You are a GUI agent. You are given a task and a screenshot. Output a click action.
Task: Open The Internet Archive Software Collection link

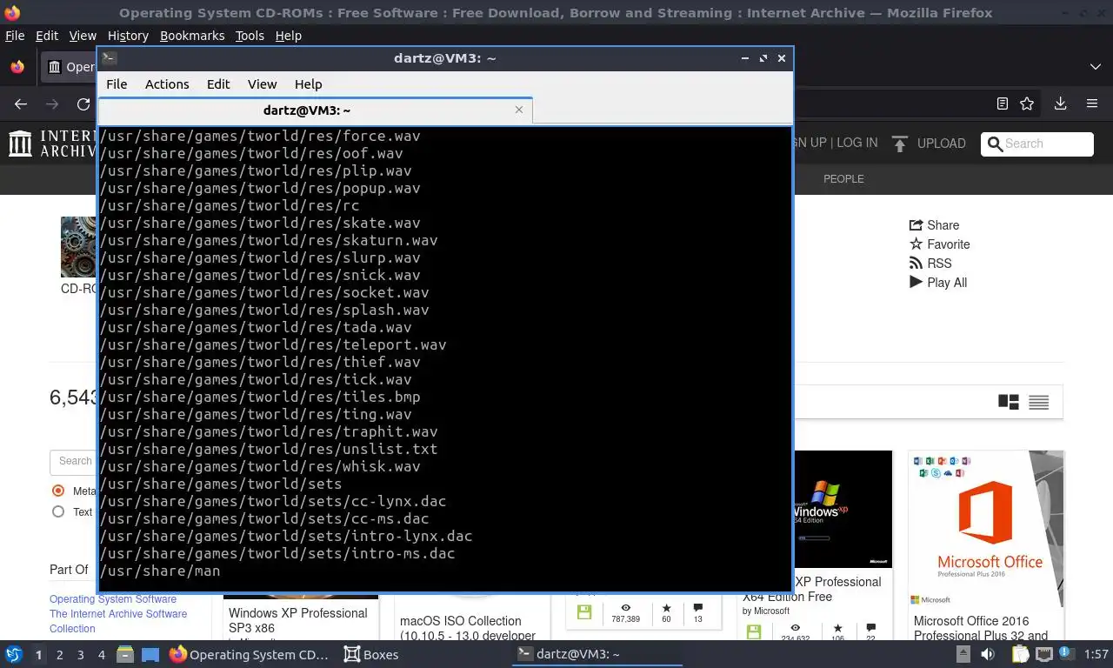pos(118,621)
